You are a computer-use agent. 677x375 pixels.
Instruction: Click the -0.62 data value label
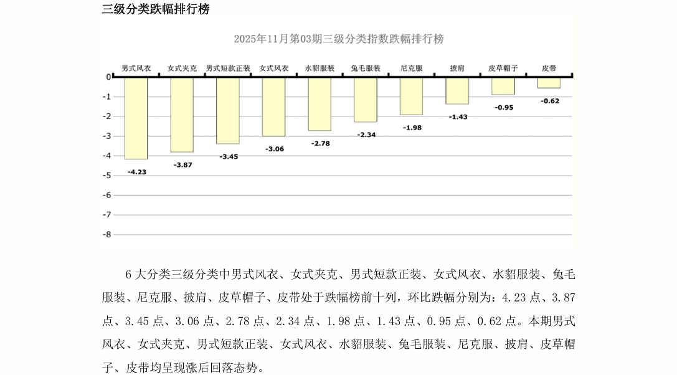(x=549, y=101)
